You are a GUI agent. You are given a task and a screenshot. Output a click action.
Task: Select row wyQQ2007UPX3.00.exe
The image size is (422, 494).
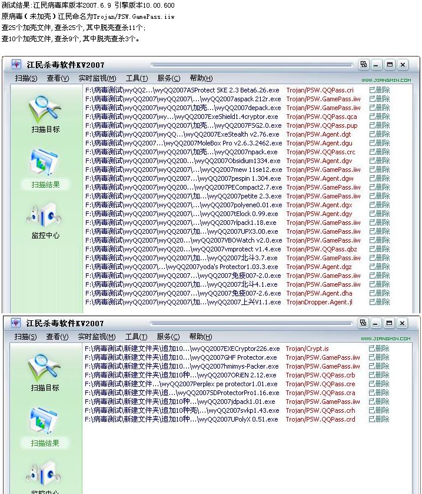point(237,231)
